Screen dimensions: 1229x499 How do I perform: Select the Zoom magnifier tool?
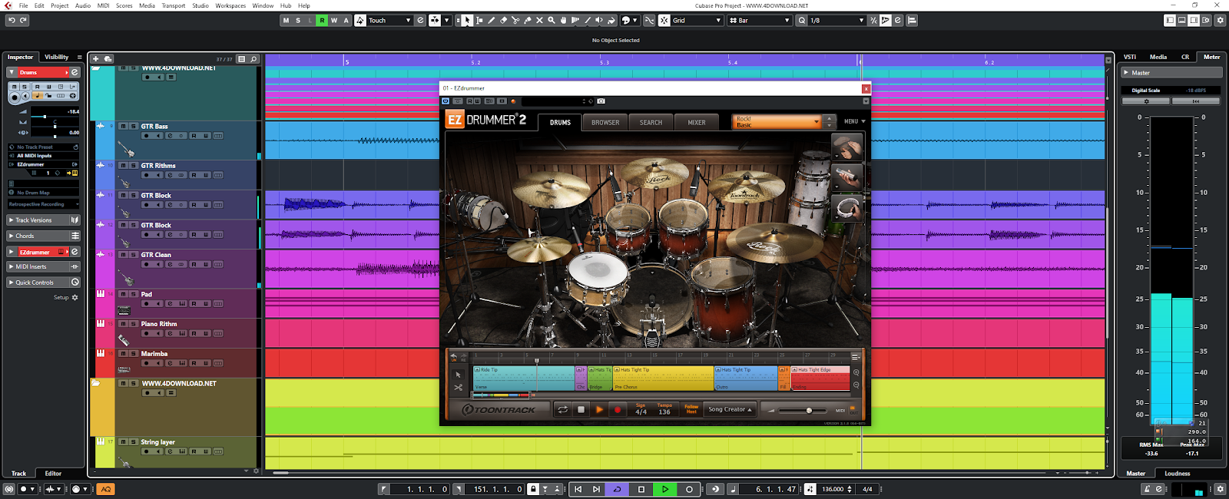[x=552, y=20]
